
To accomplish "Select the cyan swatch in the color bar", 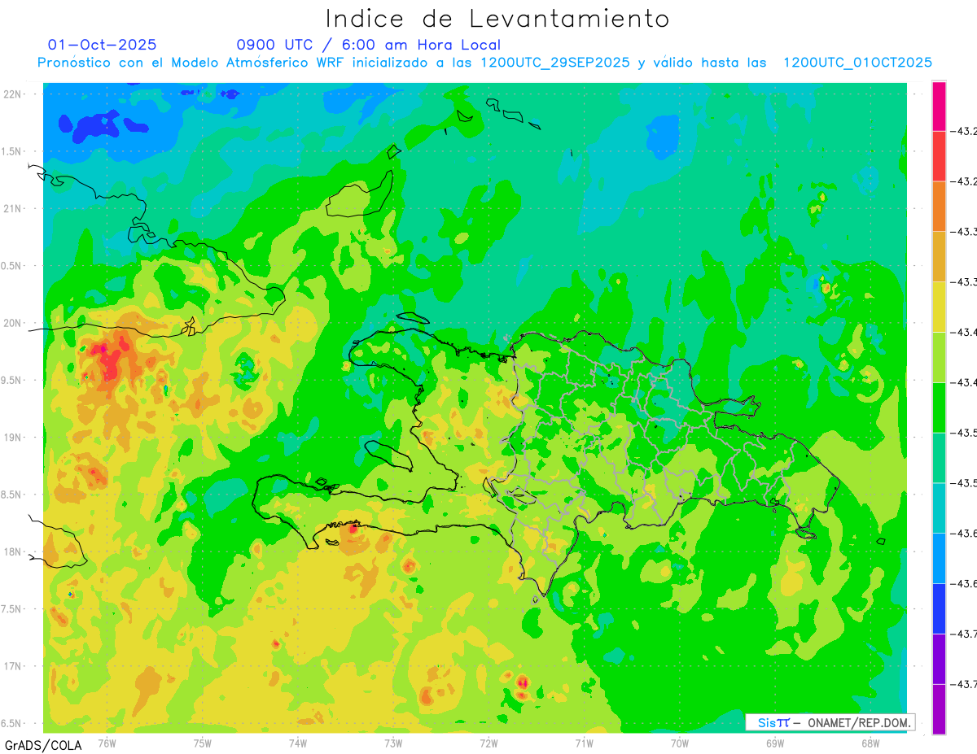I will (939, 508).
